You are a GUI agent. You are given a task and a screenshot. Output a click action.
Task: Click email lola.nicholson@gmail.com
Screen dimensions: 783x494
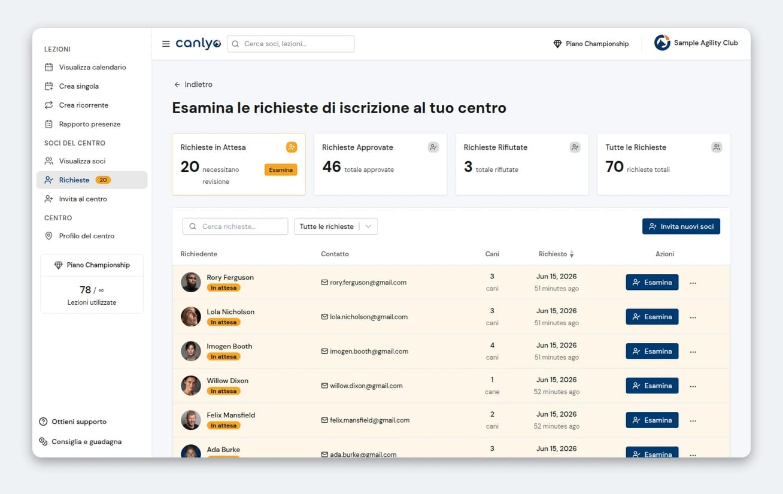pos(369,317)
